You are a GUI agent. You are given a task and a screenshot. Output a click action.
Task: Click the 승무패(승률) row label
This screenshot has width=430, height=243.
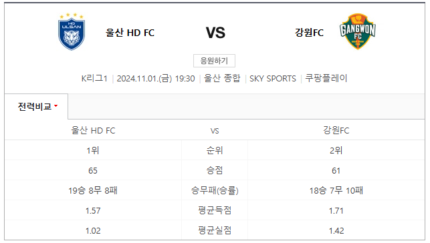click(215, 190)
